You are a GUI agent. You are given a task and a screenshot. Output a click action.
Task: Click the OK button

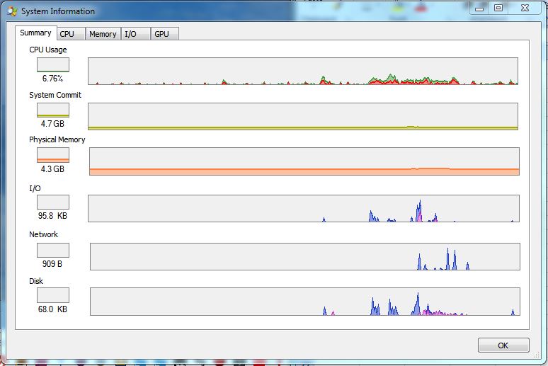click(503, 345)
